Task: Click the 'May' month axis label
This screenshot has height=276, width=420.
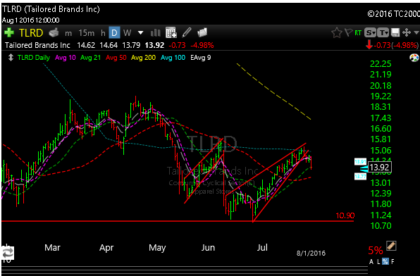Action: (x=157, y=248)
